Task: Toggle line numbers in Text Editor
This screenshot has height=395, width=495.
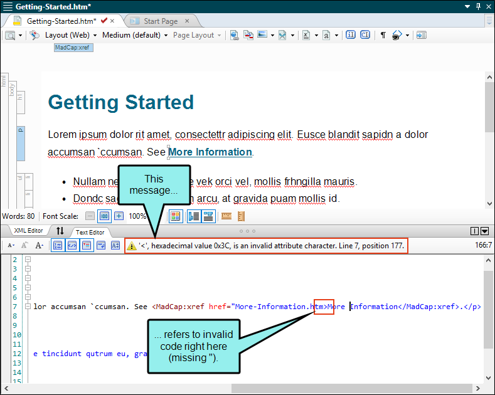Action: pyautogui.click(x=57, y=246)
